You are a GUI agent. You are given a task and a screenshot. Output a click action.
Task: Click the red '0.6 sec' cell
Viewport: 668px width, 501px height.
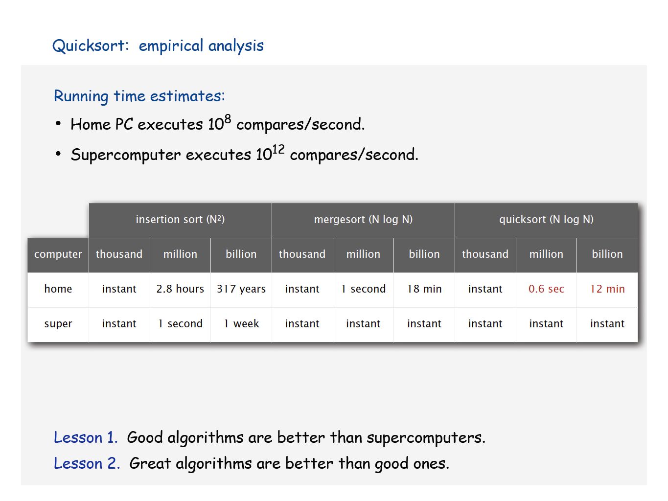(546, 289)
